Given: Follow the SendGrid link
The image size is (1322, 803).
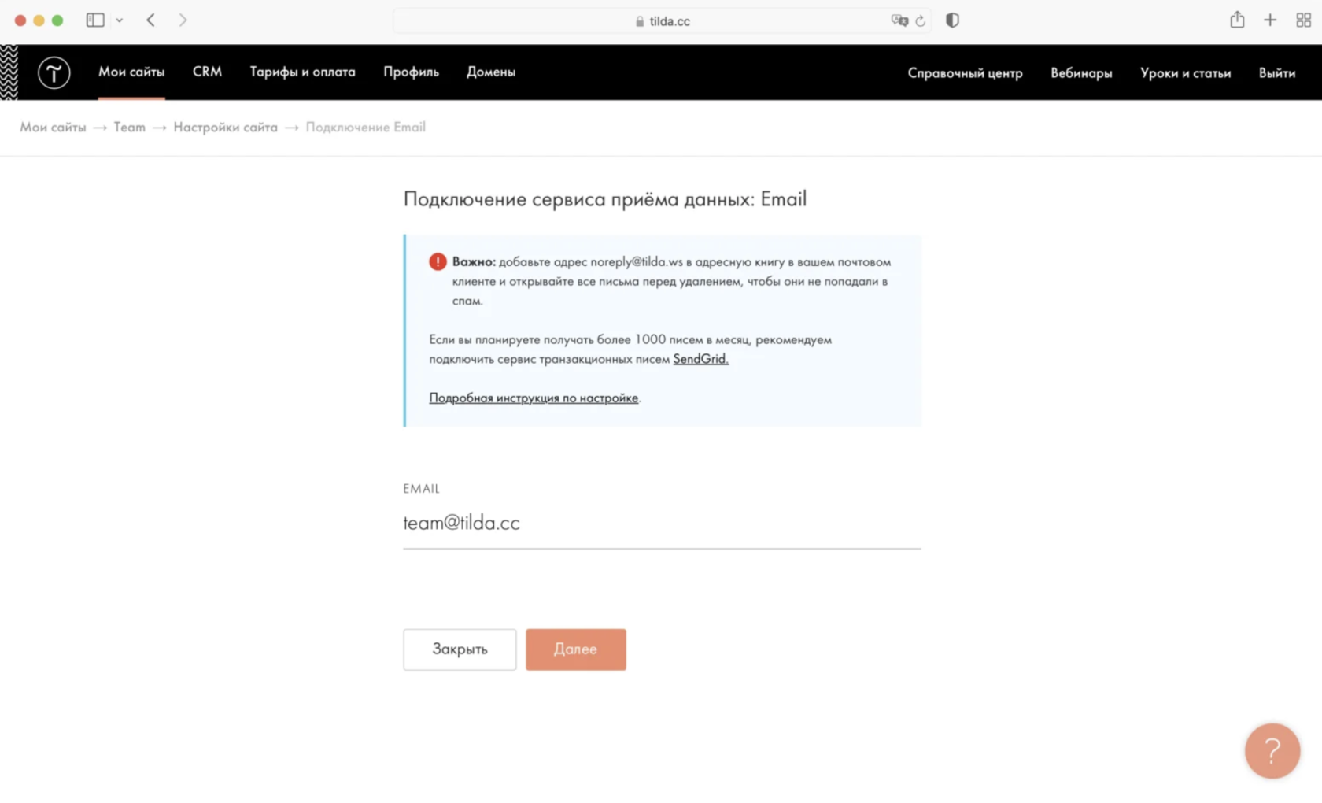Looking at the screenshot, I should click(x=700, y=359).
